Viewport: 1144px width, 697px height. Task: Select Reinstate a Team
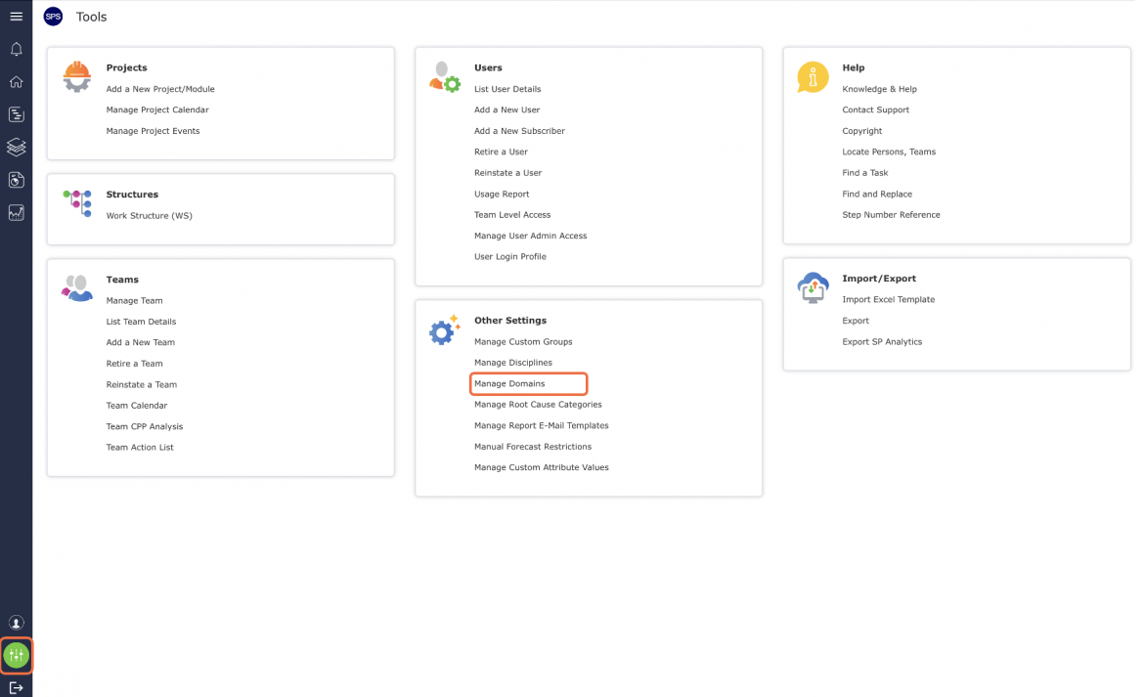coord(142,385)
